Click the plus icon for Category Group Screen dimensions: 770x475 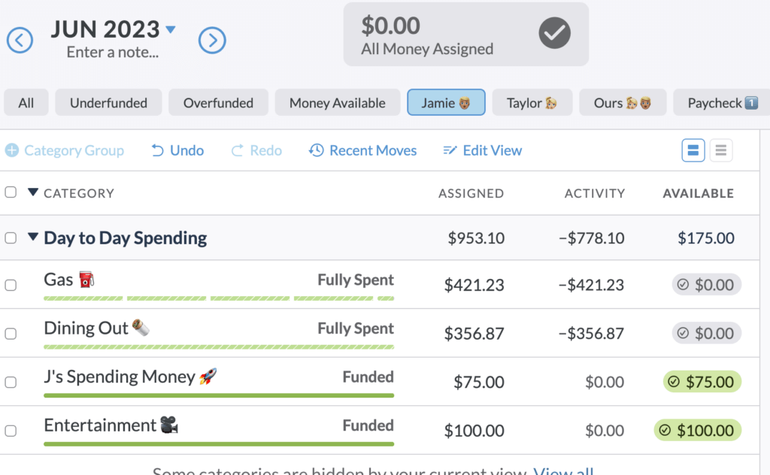tap(11, 150)
